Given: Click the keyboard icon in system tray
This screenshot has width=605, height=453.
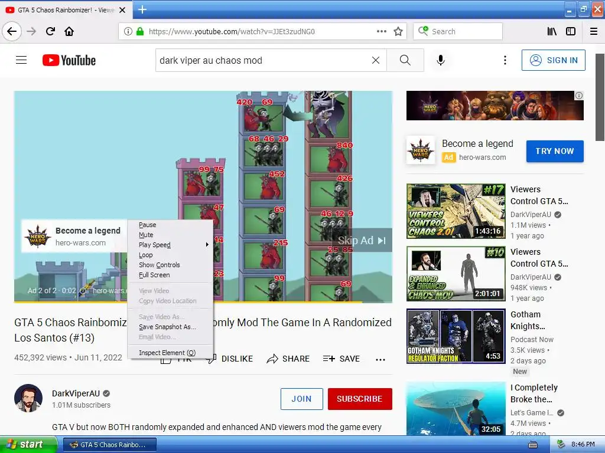Looking at the screenshot, I should [x=533, y=445].
